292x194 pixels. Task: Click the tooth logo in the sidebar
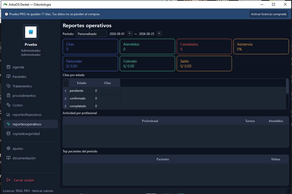(x=31, y=32)
